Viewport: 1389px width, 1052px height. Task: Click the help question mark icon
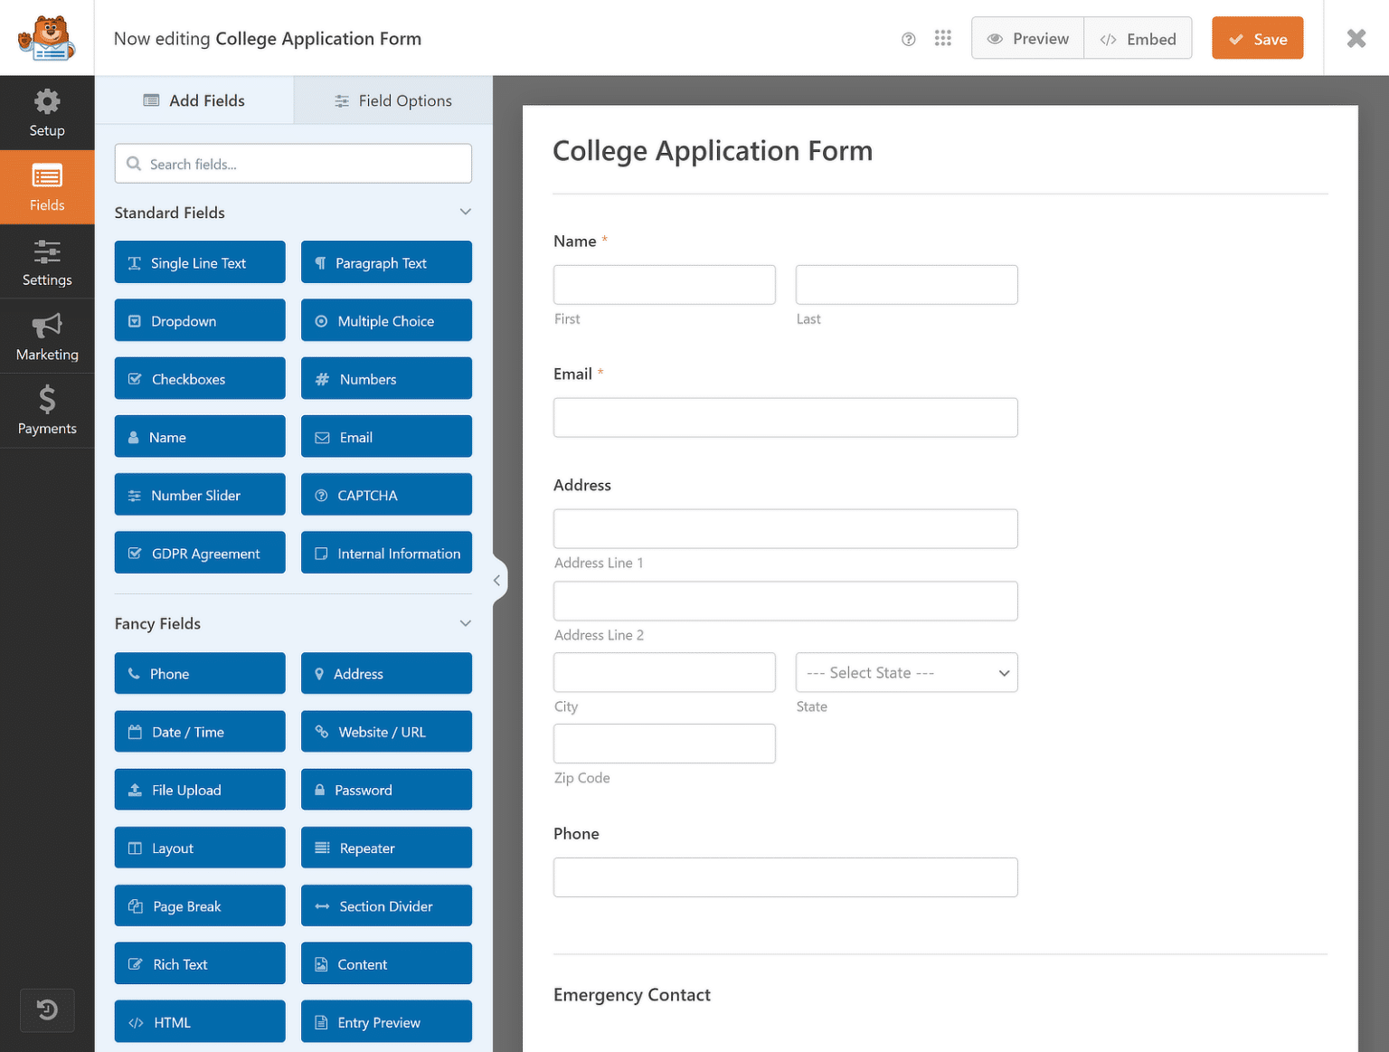pos(908,39)
